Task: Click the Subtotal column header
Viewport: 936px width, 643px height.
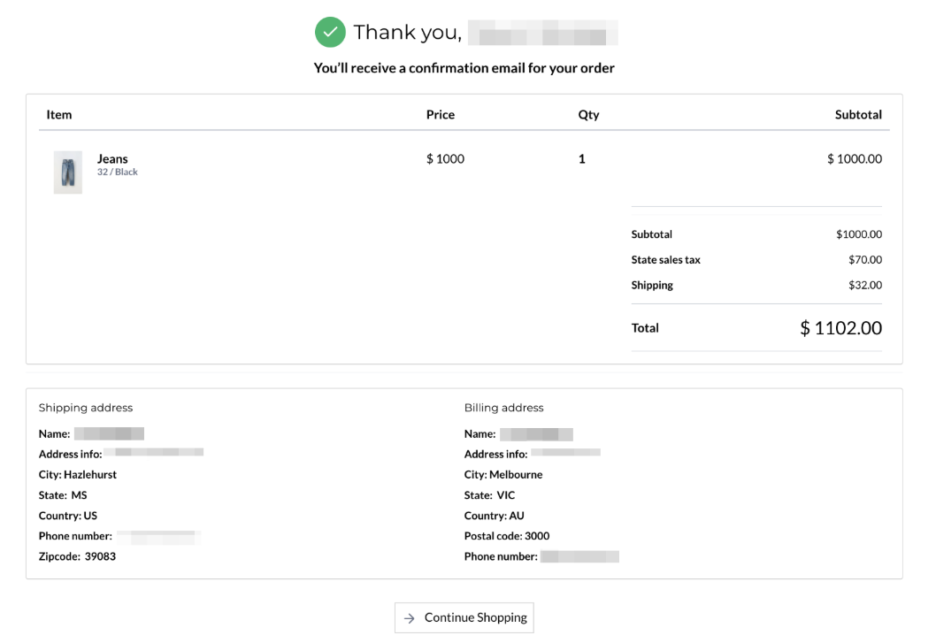Action: coord(857,114)
